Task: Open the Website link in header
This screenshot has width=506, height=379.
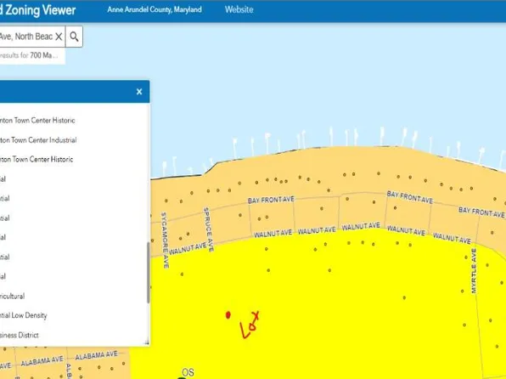Action: 239,9
